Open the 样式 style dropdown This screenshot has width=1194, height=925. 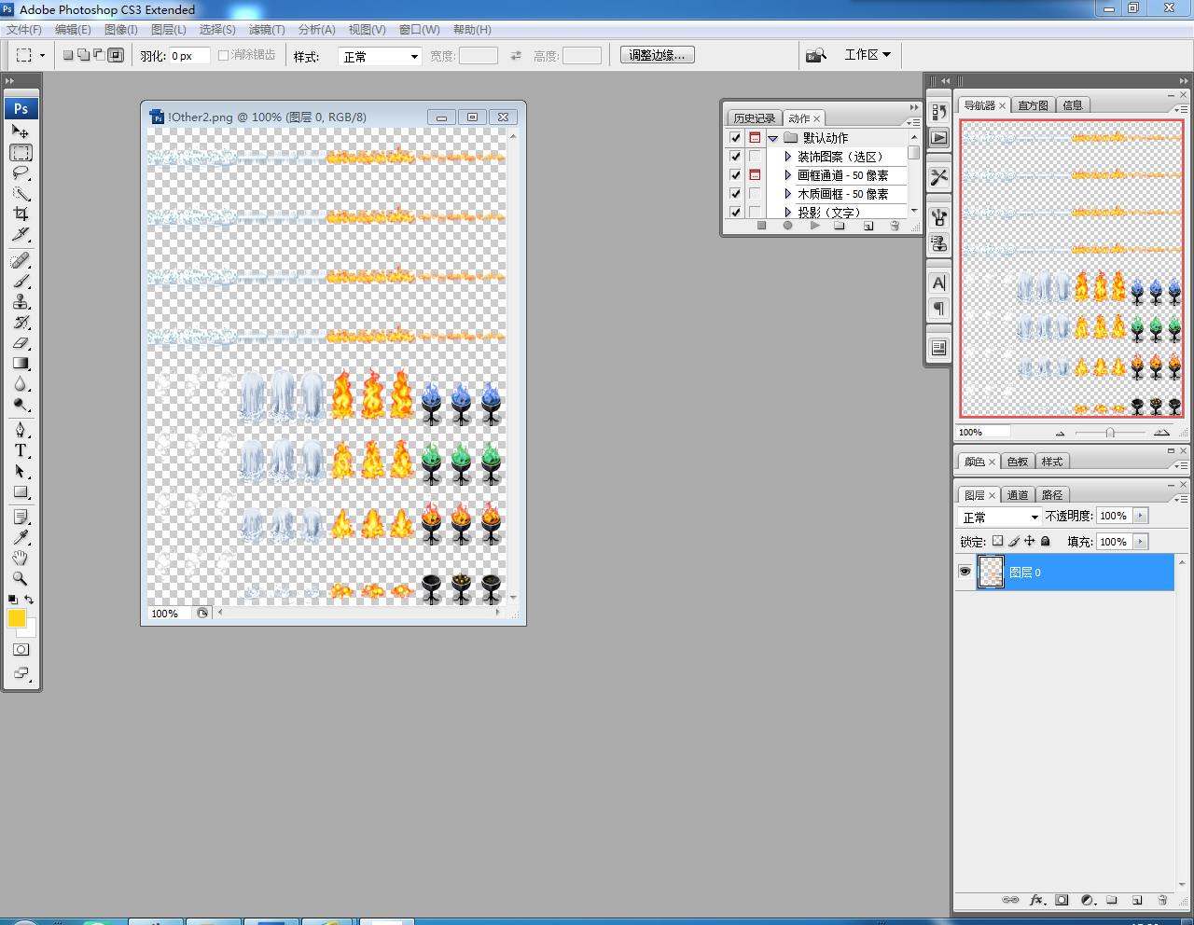(381, 57)
